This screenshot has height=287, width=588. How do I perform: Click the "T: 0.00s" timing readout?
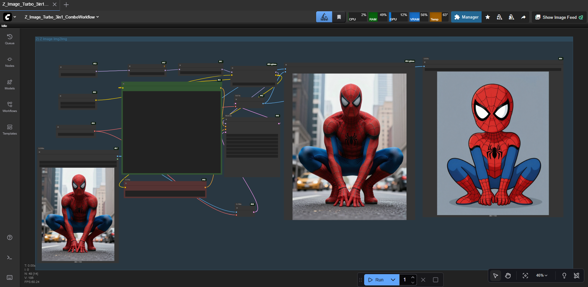coord(30,265)
